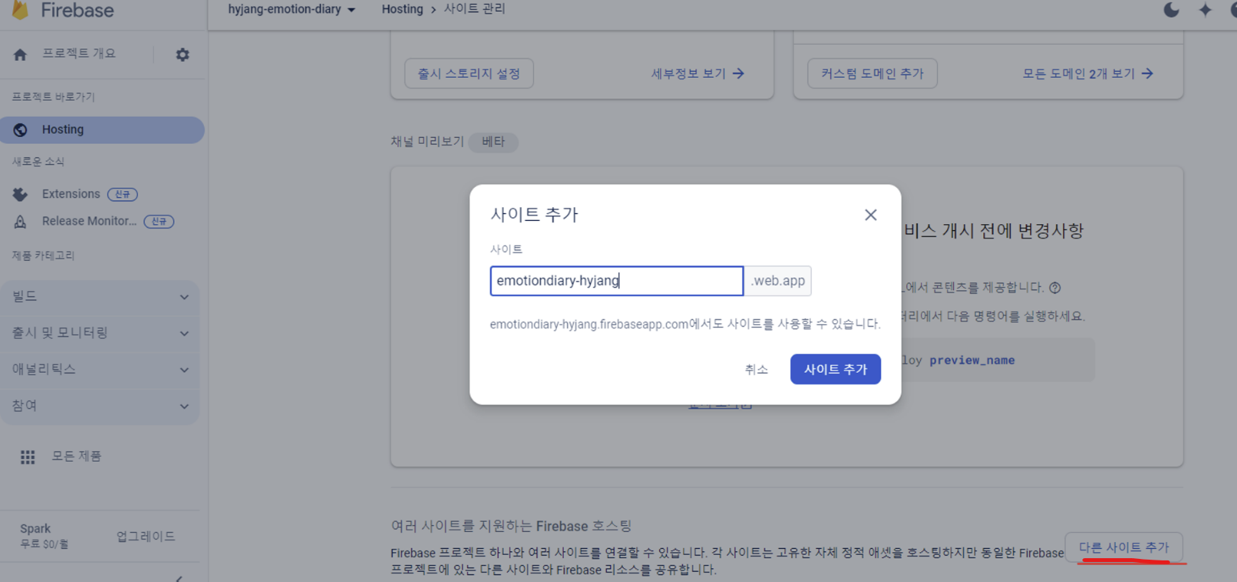This screenshot has width=1237, height=582.
Task: Click 채널 미리보기 heading
Action: tap(427, 142)
